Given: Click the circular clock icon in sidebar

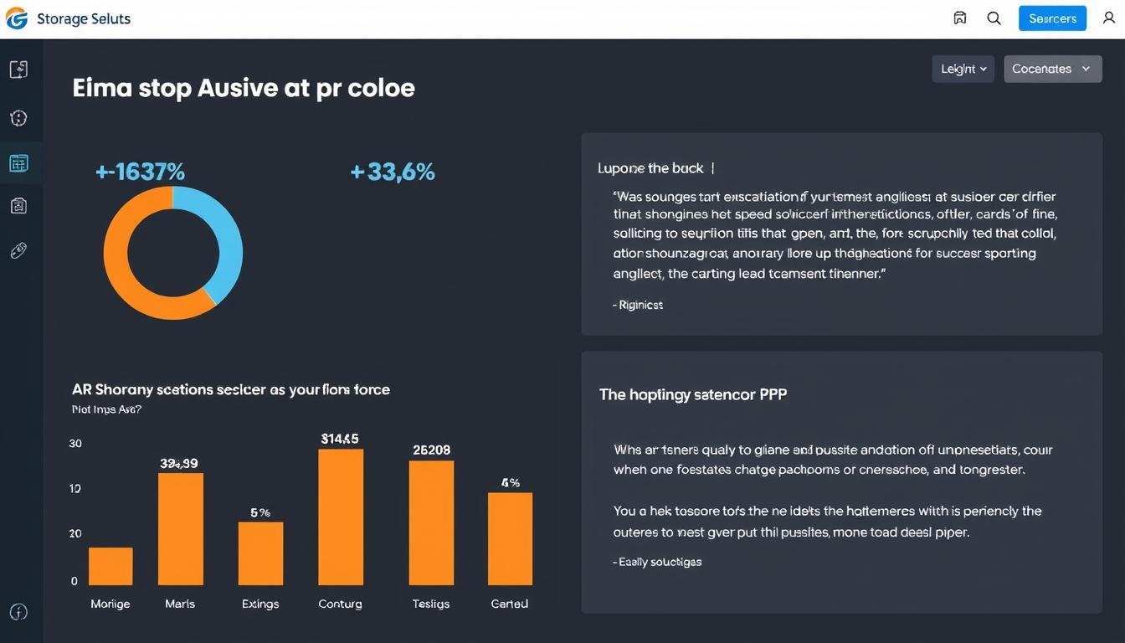Looking at the screenshot, I should 18,118.
